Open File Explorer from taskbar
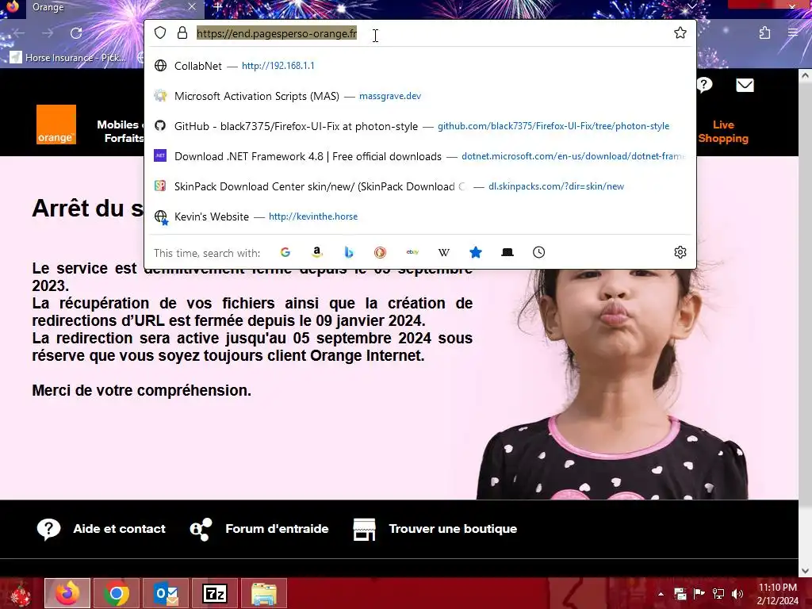Viewport: 812px width, 609px height. pos(263,593)
